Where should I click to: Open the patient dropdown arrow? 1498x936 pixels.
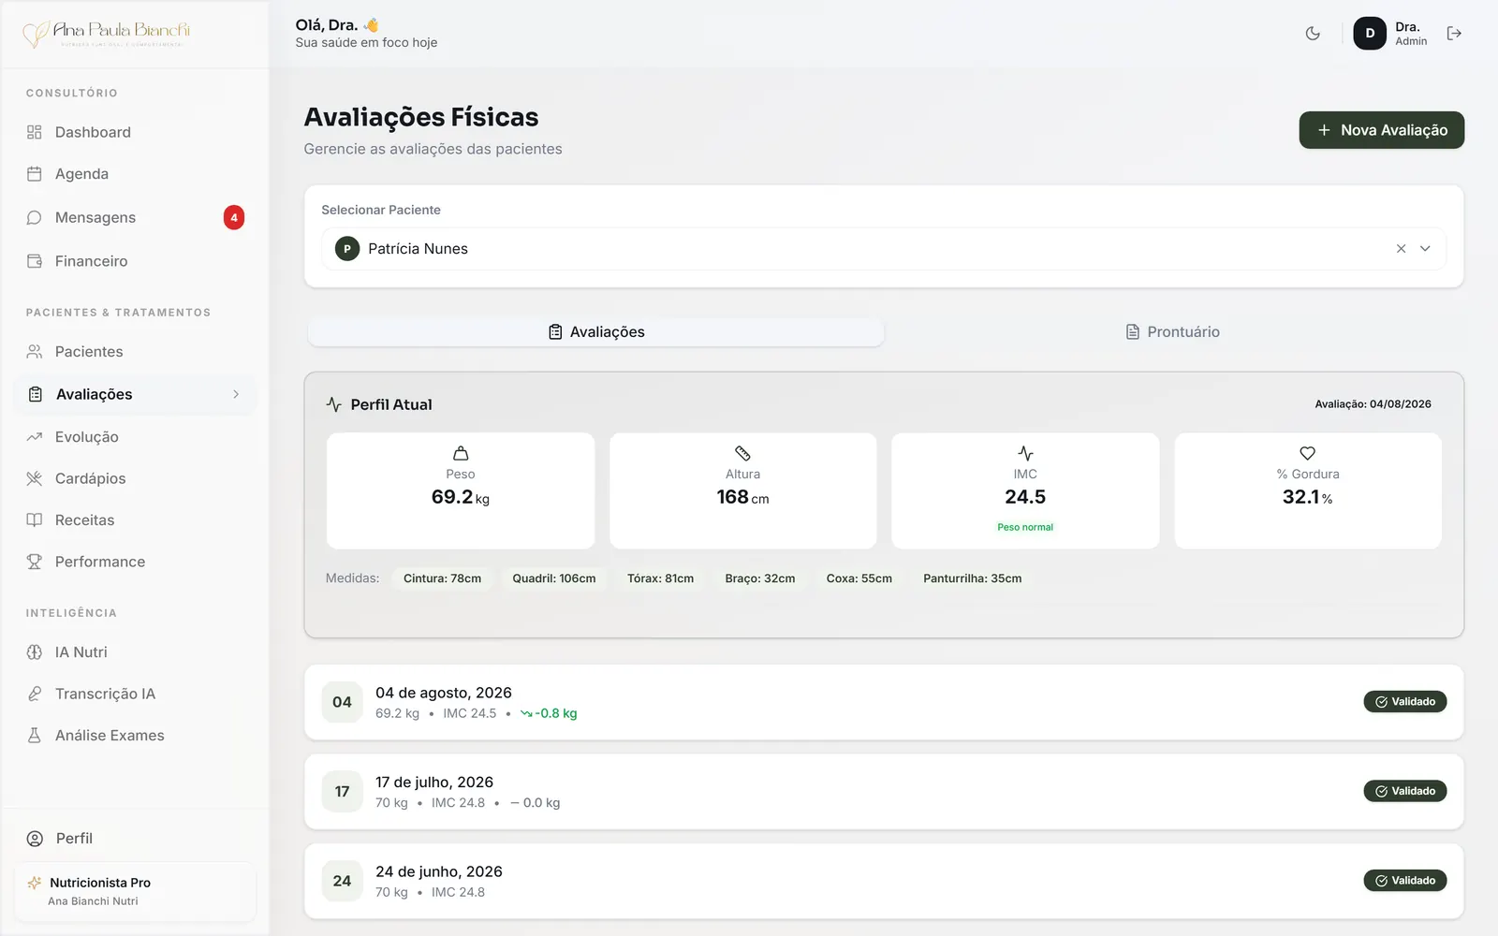1425,249
